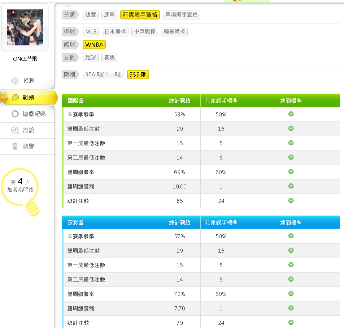Select the 勝率 category tab
This screenshot has height=328, width=344.
(x=109, y=15)
